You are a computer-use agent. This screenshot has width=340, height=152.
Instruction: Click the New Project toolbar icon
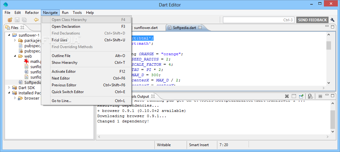coord(10,20)
